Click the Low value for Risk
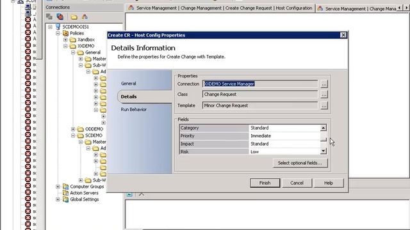 click(x=284, y=151)
